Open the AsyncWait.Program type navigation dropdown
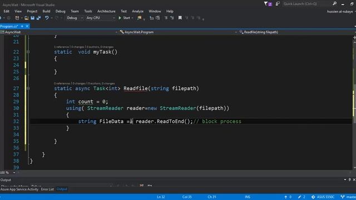356x200 pixels. pos(179,32)
